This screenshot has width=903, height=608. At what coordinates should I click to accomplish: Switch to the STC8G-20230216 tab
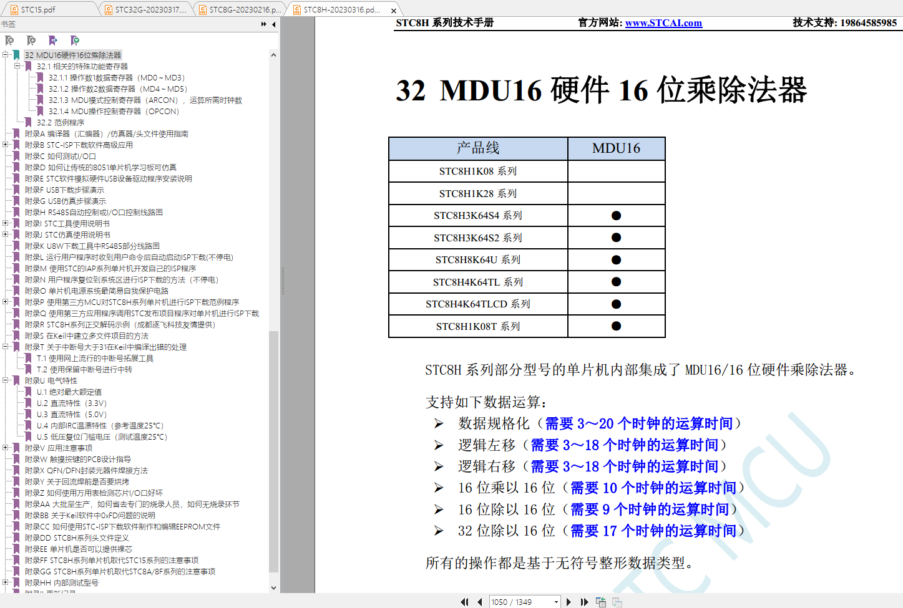[239, 10]
